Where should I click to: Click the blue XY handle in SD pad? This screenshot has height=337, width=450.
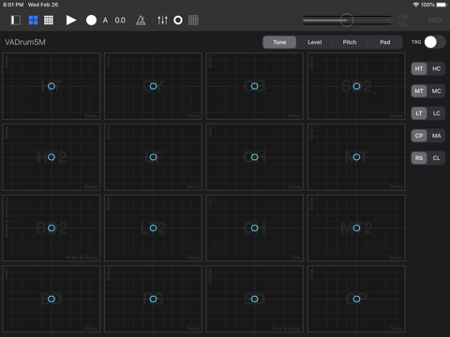pos(255,299)
